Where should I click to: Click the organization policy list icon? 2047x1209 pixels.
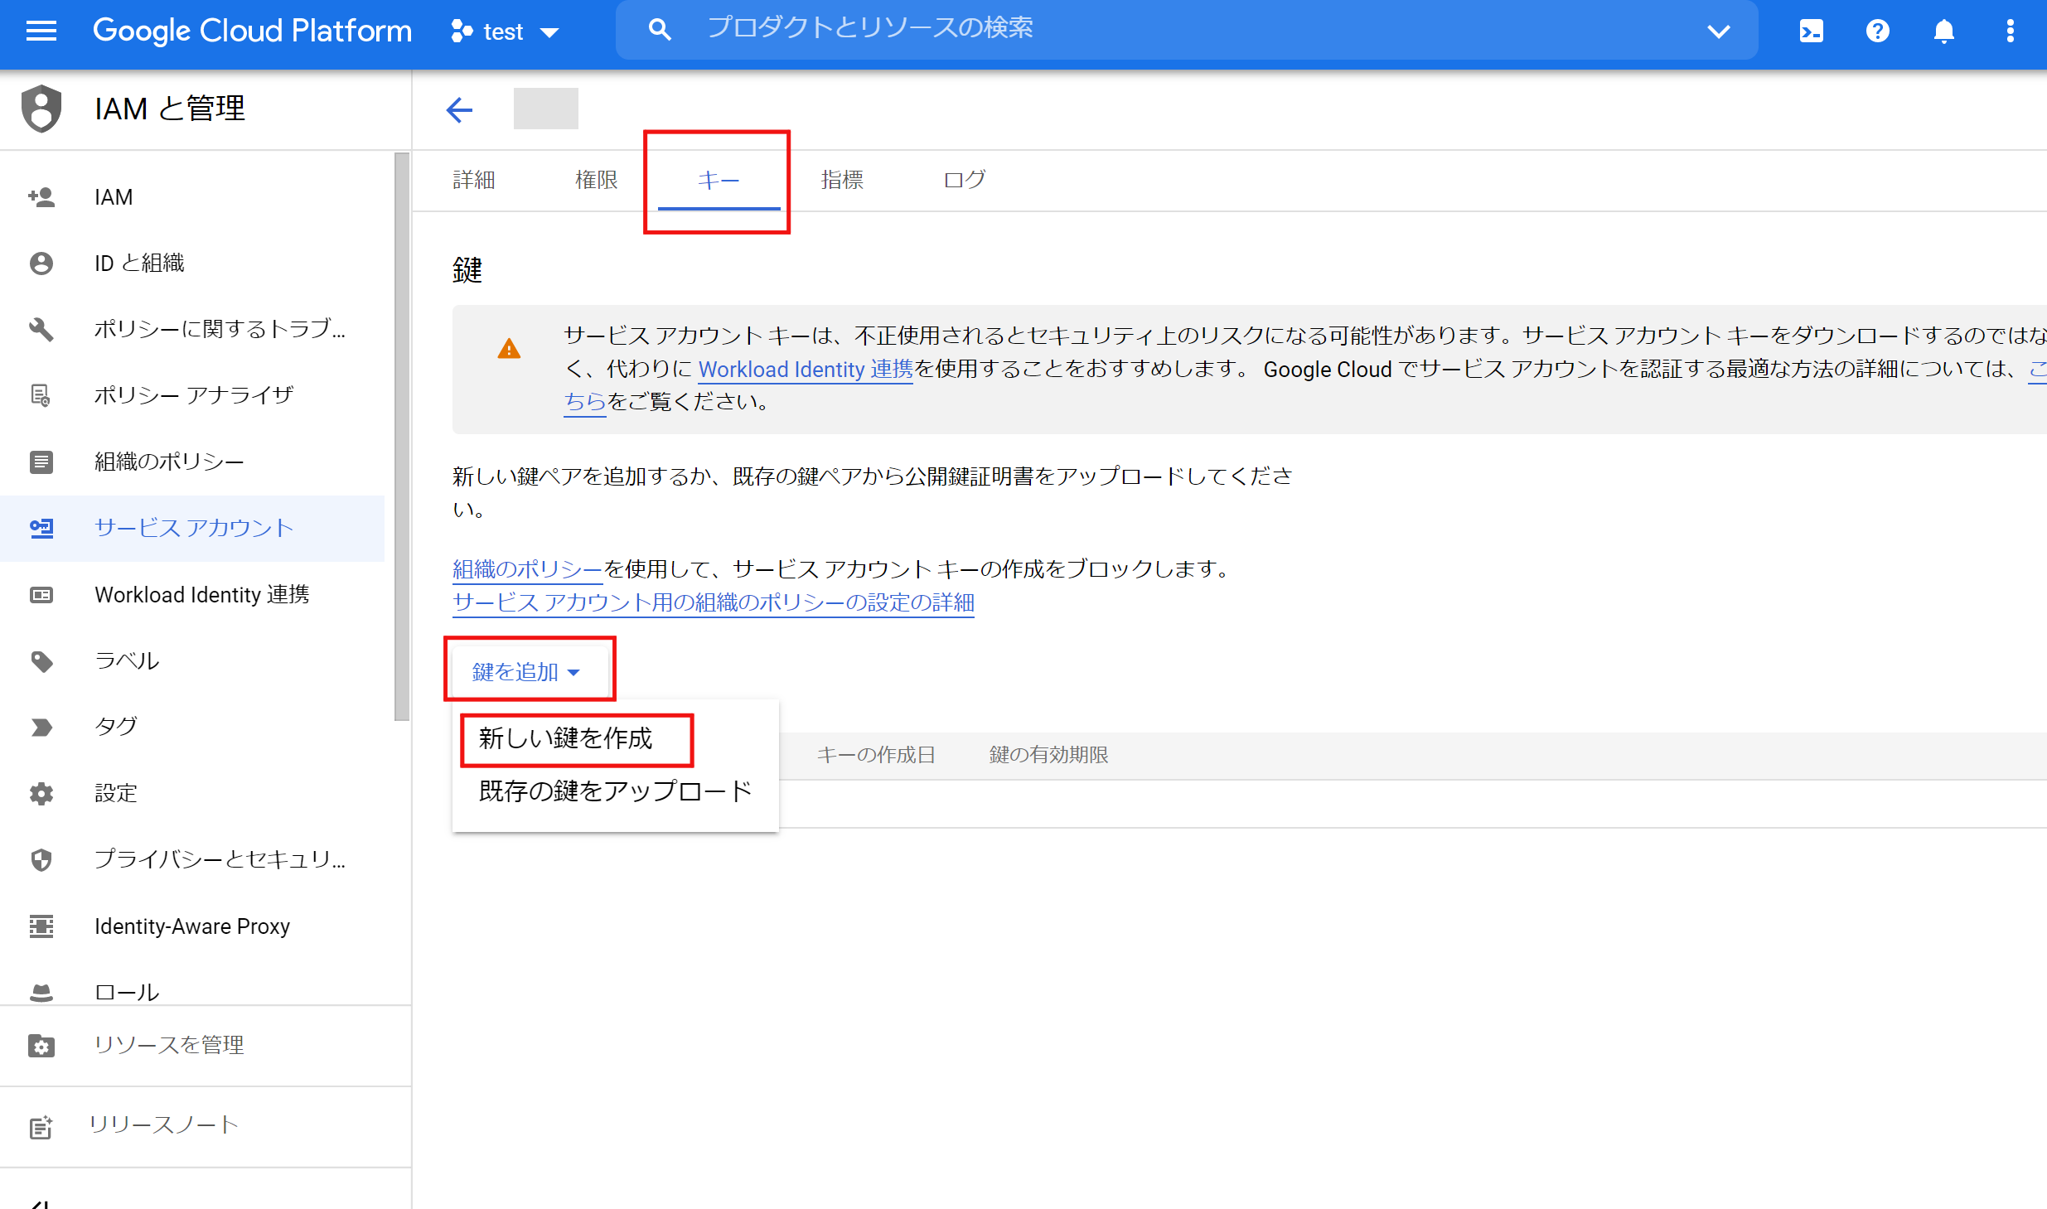coord(41,462)
